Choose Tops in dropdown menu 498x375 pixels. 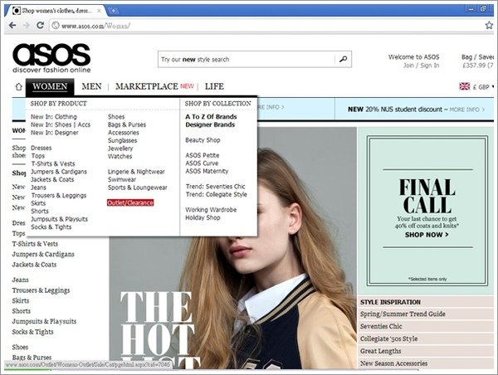(x=38, y=156)
